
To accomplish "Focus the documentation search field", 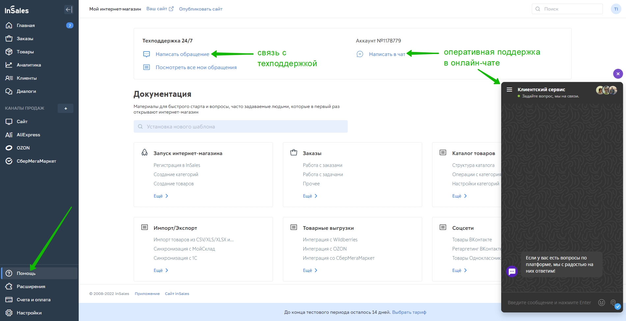I will (x=240, y=126).
